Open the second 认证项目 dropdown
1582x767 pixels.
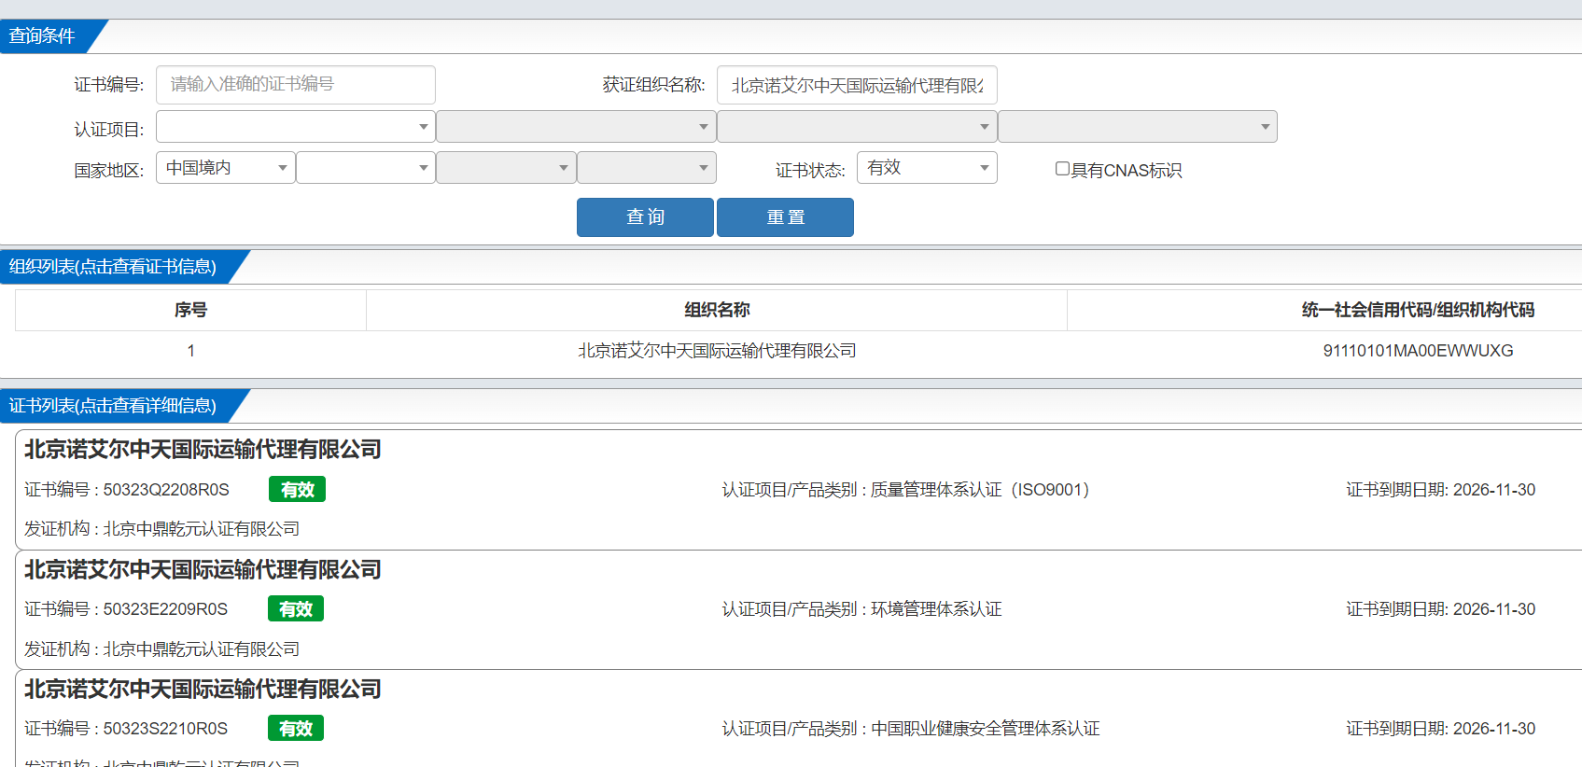coord(576,127)
